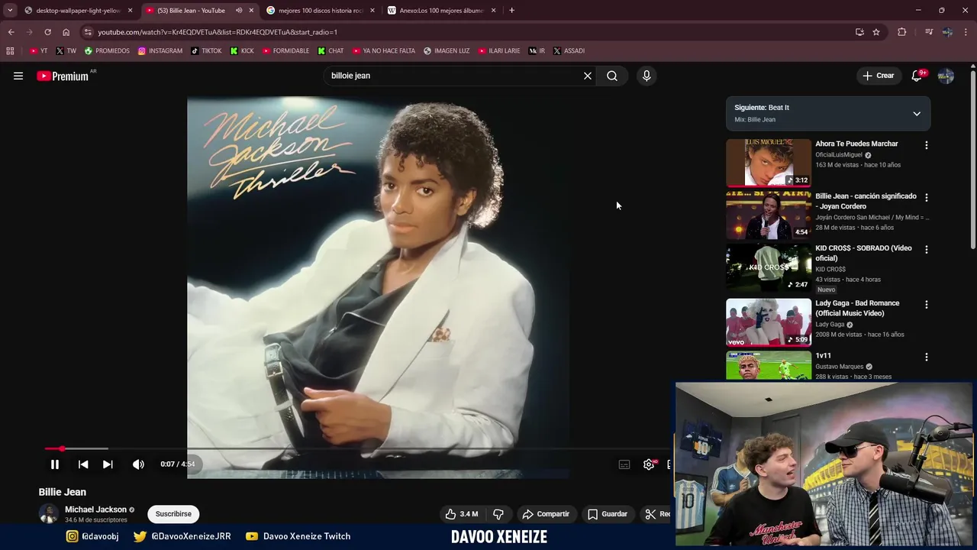
Task: Open the apps grid in bookmarks bar
Action: click(10, 51)
